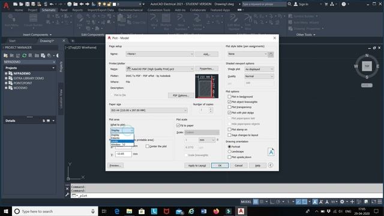This screenshot has height=216, width=384.
Task: Open the Home ribbon tab
Action: tap(19, 10)
